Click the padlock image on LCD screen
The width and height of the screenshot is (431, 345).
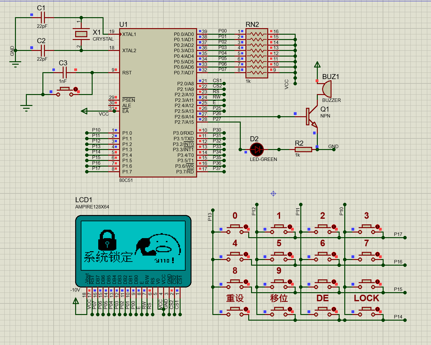click(x=107, y=240)
